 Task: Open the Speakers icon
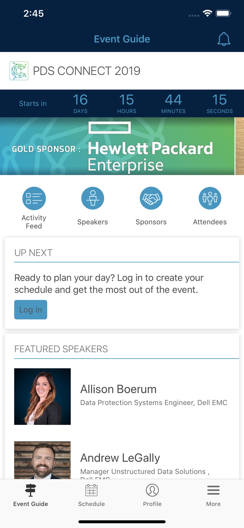93,198
